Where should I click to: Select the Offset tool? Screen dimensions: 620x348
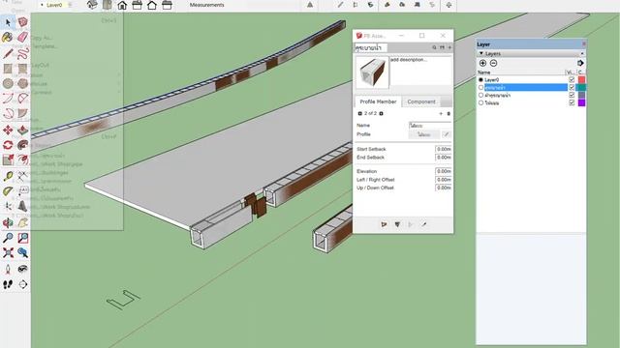click(x=23, y=159)
